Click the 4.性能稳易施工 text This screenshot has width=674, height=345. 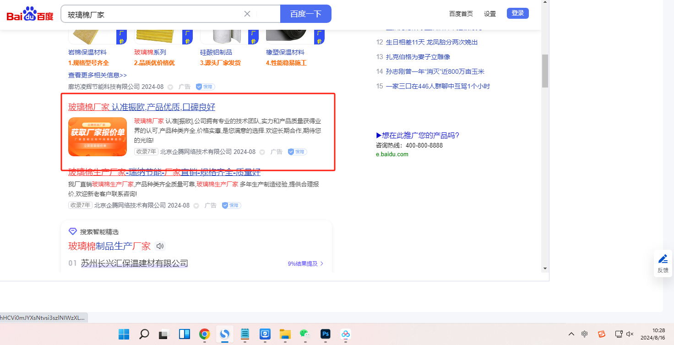pyautogui.click(x=286, y=63)
